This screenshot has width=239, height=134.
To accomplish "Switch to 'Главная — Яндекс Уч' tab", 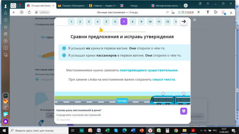I will (x=103, y=6).
